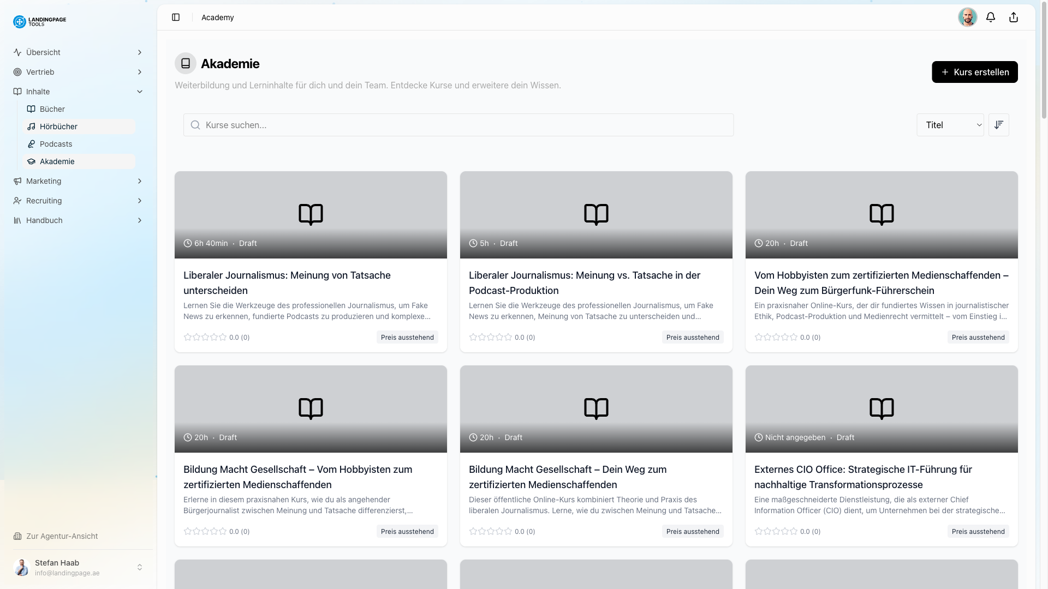This screenshot has height=589, width=1048.
Task: Open Übersicht from the sidebar
Action: coord(43,52)
